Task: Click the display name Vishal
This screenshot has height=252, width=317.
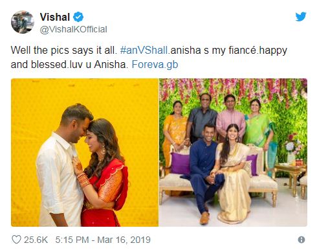Action: (x=55, y=17)
